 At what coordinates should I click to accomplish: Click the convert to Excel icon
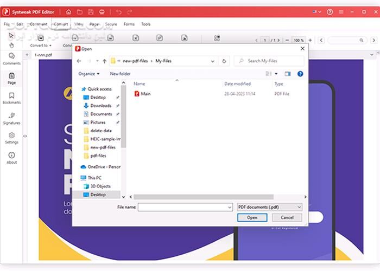136,38
